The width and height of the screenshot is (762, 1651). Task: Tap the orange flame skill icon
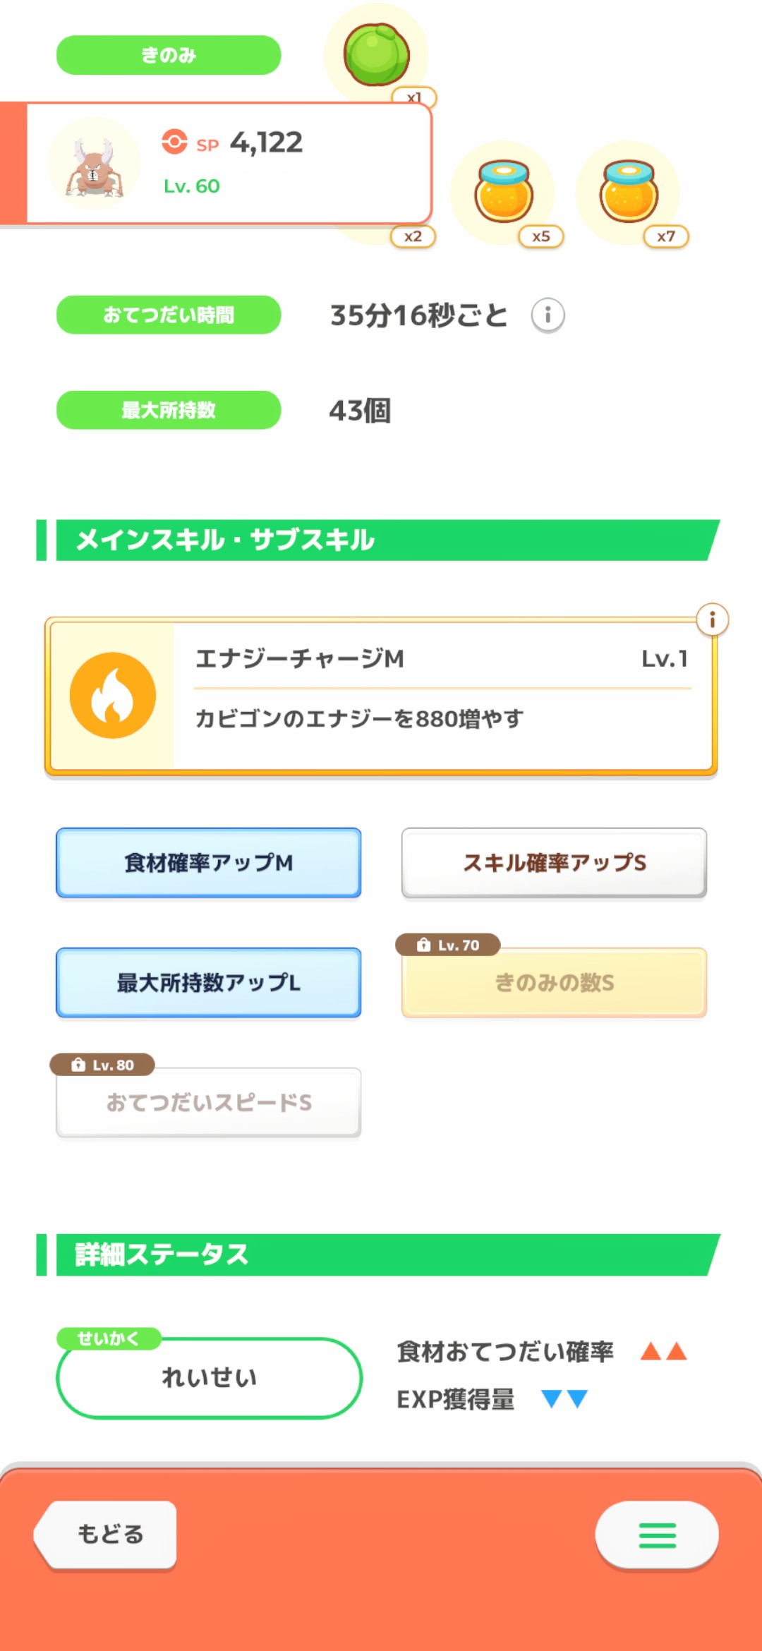coord(113,696)
